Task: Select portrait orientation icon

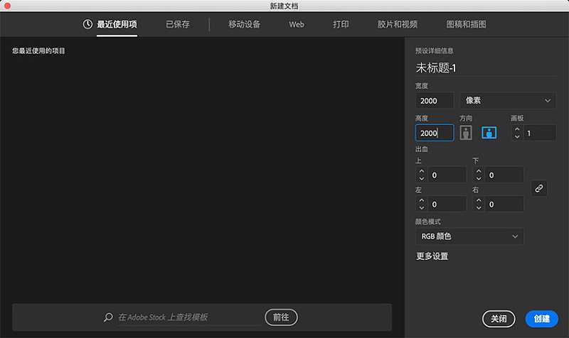Action: [466, 133]
